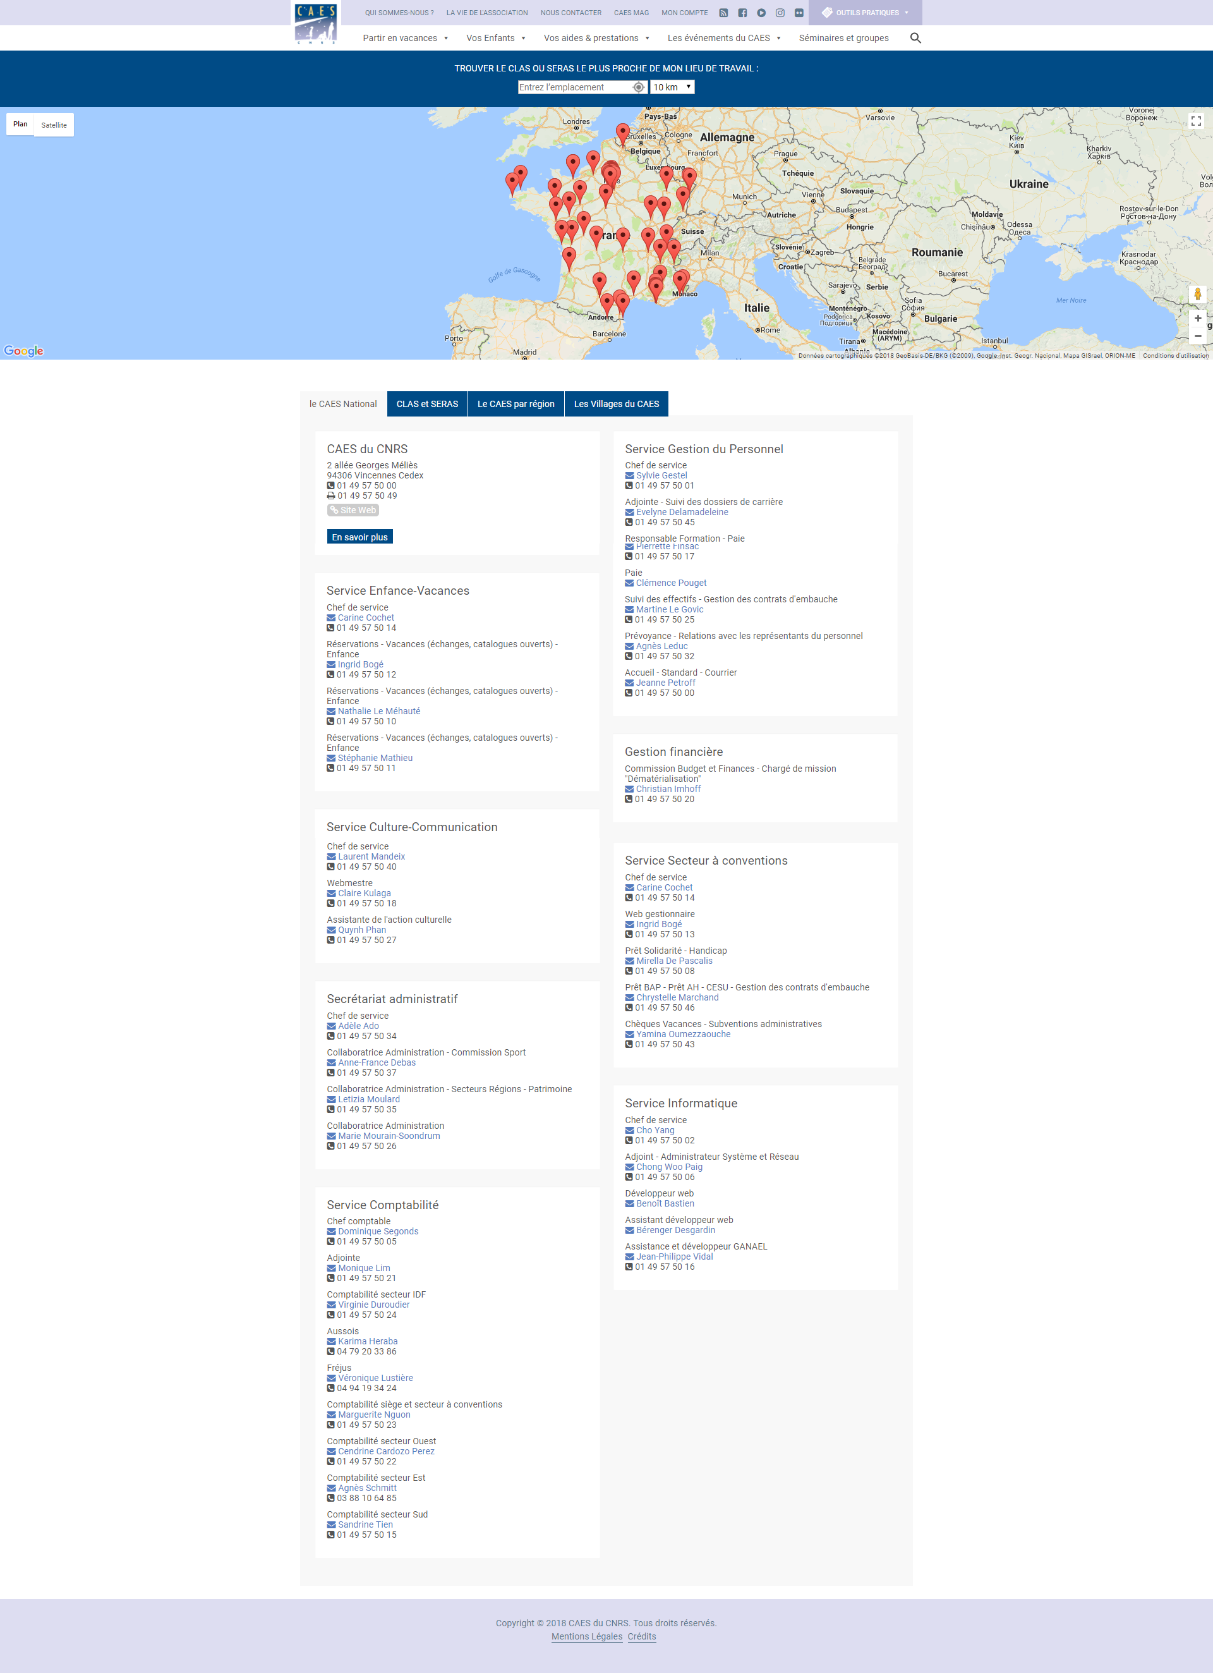Open the Facebook page icon
The height and width of the screenshot is (1673, 1213).
(742, 13)
